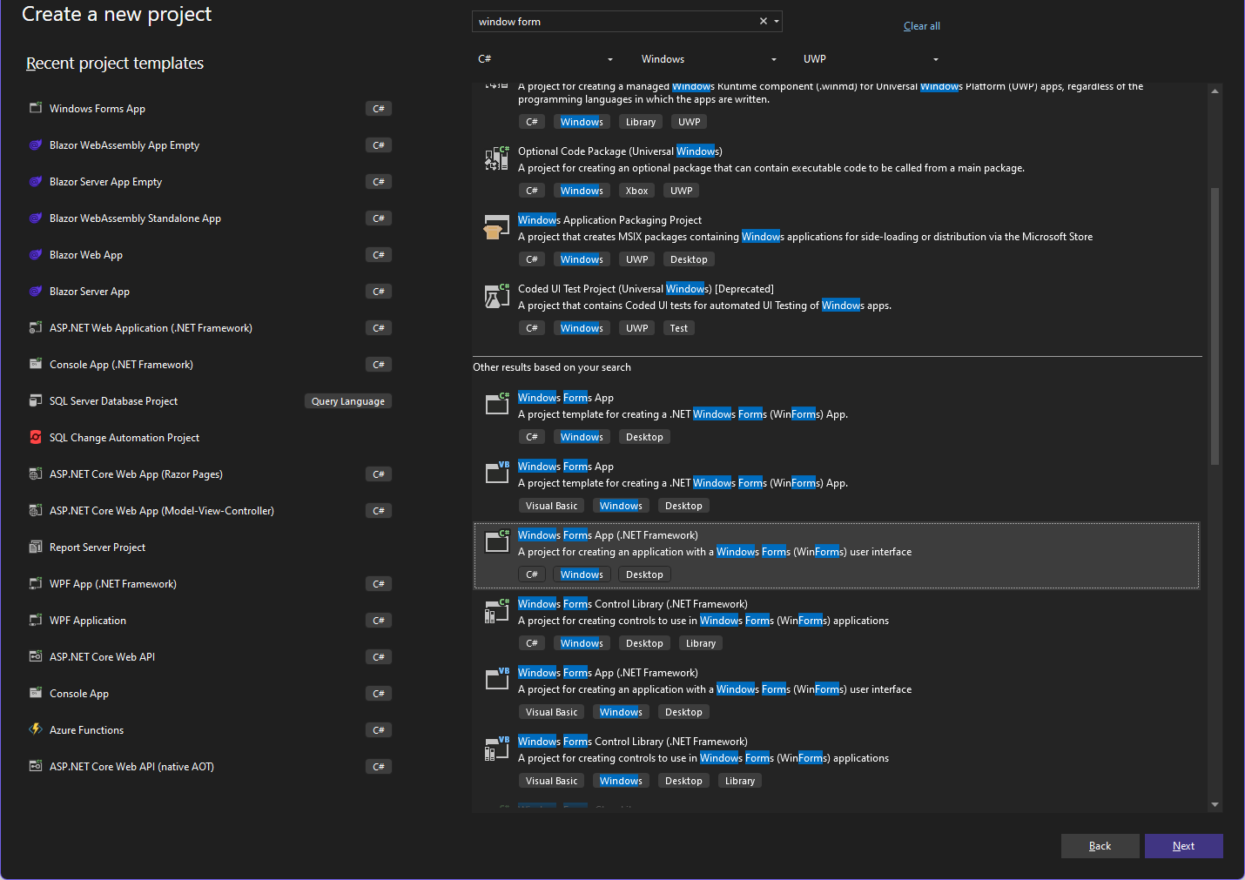Click the Visual Basic Windows Forms Control Library icon
Viewport: 1245px width, 880px height.
[x=497, y=749]
